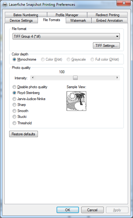
Task: Choose Disable photo quality option
Action: point(30,87)
